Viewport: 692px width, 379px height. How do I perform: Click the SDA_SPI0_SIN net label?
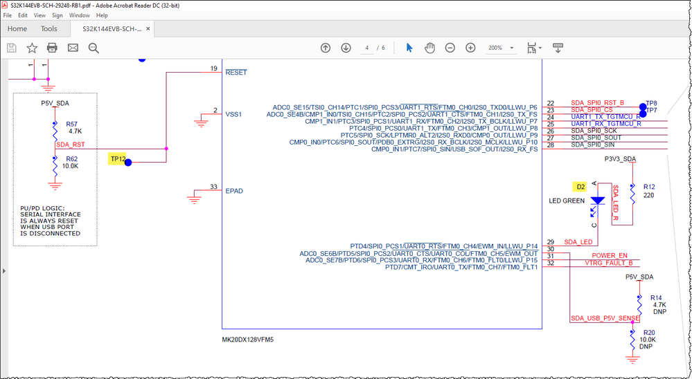[x=593, y=145]
